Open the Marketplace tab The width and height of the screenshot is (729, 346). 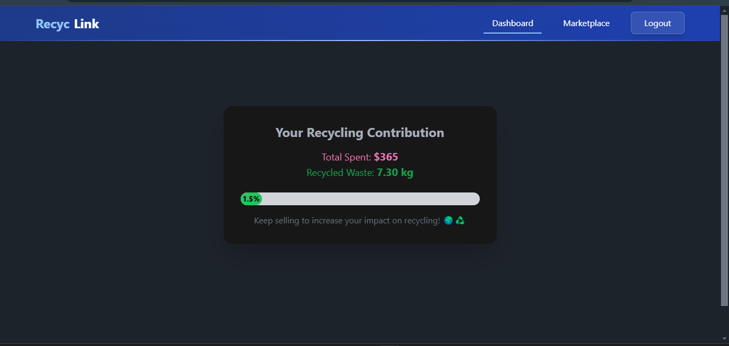[586, 23]
